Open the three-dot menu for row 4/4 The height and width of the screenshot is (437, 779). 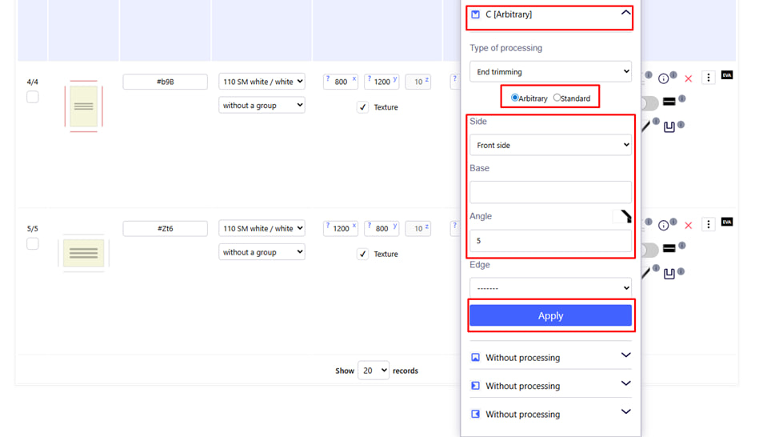tap(708, 78)
